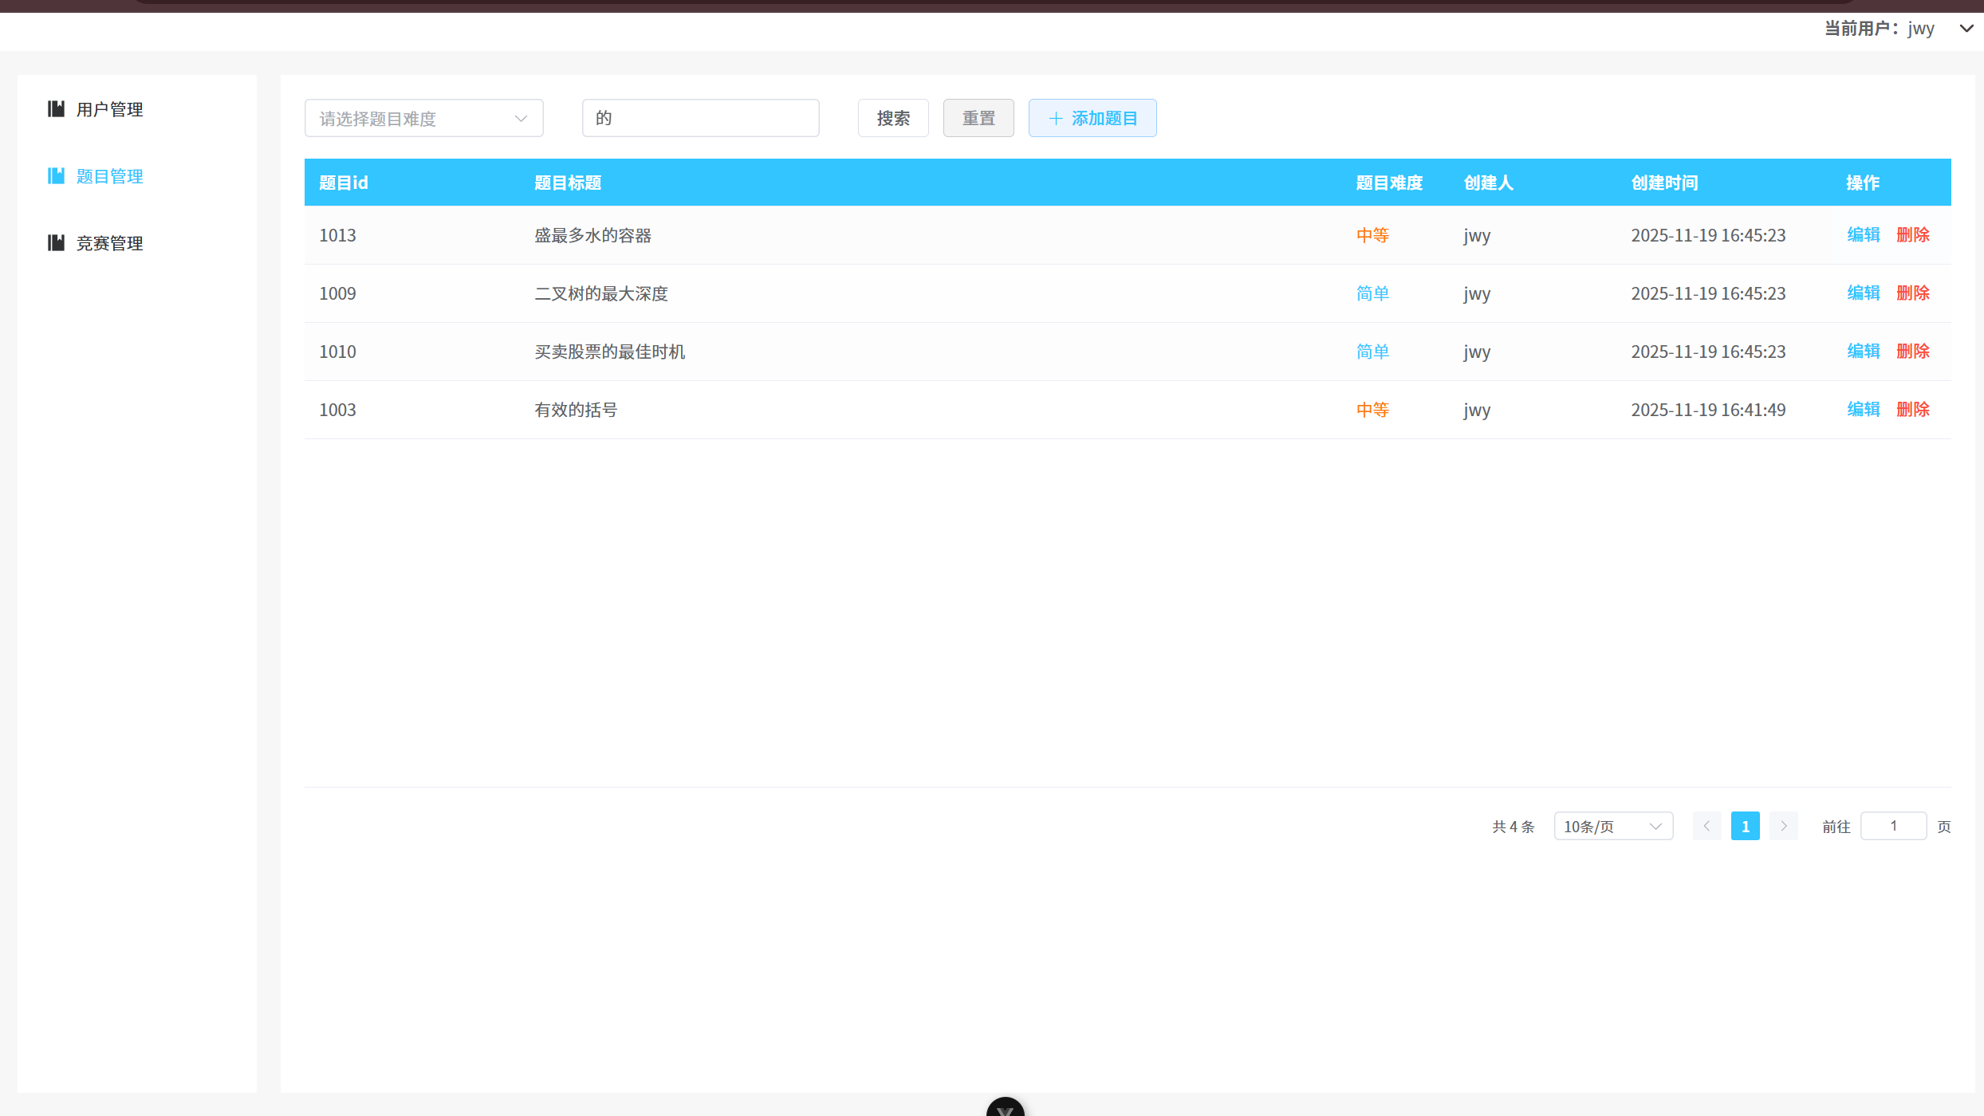Click the highlighted 题目管理 sidebar icon
Viewport: 1984px width, 1116px height.
(x=56, y=175)
